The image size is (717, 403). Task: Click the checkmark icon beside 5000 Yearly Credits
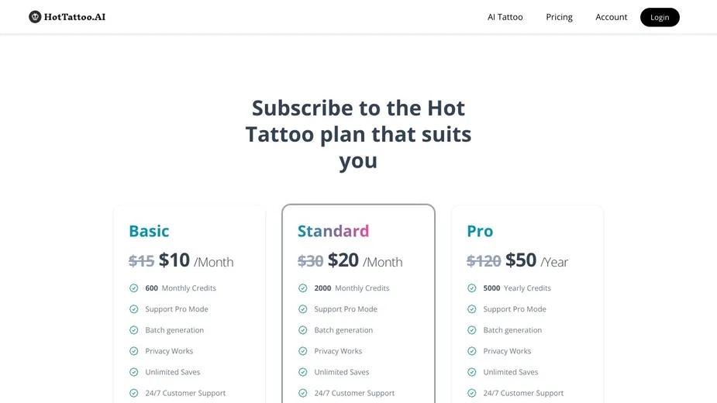(472, 288)
